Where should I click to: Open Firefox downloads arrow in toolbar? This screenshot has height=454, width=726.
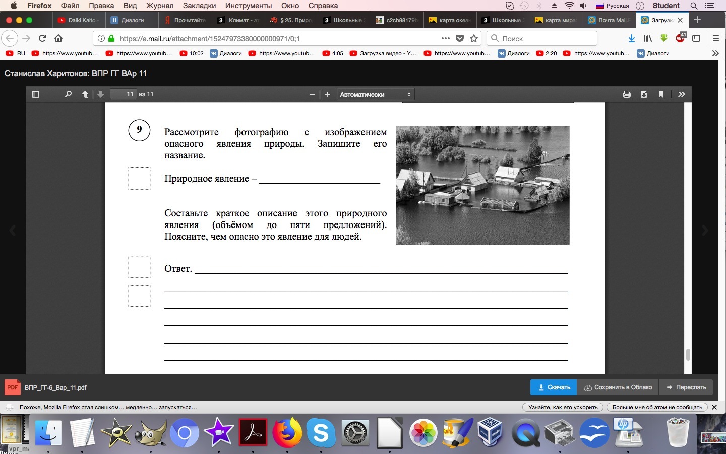click(x=632, y=38)
